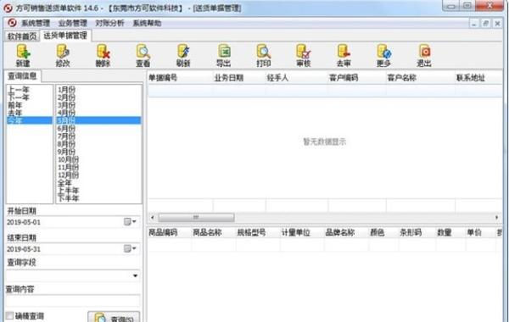Open the 查看 (View) toolbar icon

(x=143, y=56)
